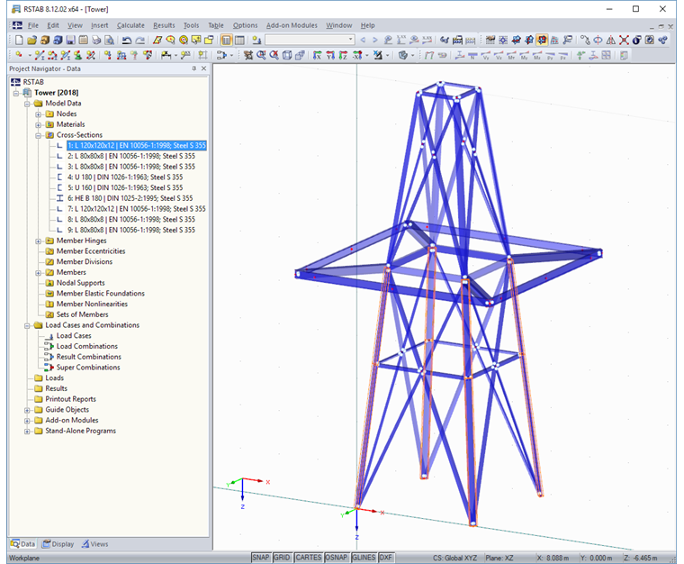This screenshot has height=564, width=684.
Task: Open the Add-on Modules menu
Action: [292, 25]
